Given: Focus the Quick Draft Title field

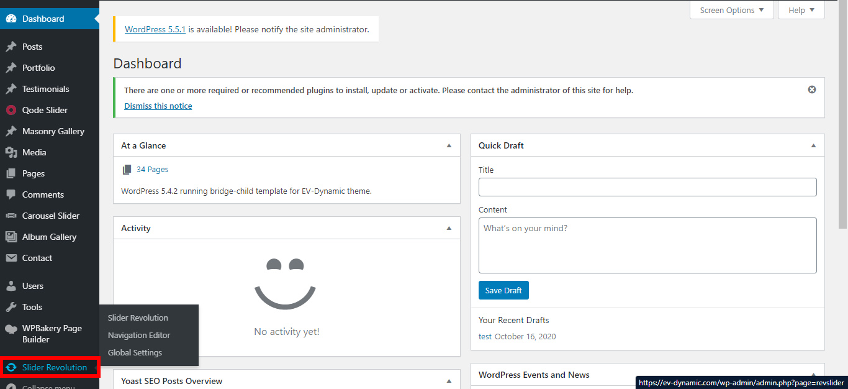Looking at the screenshot, I should pyautogui.click(x=647, y=187).
